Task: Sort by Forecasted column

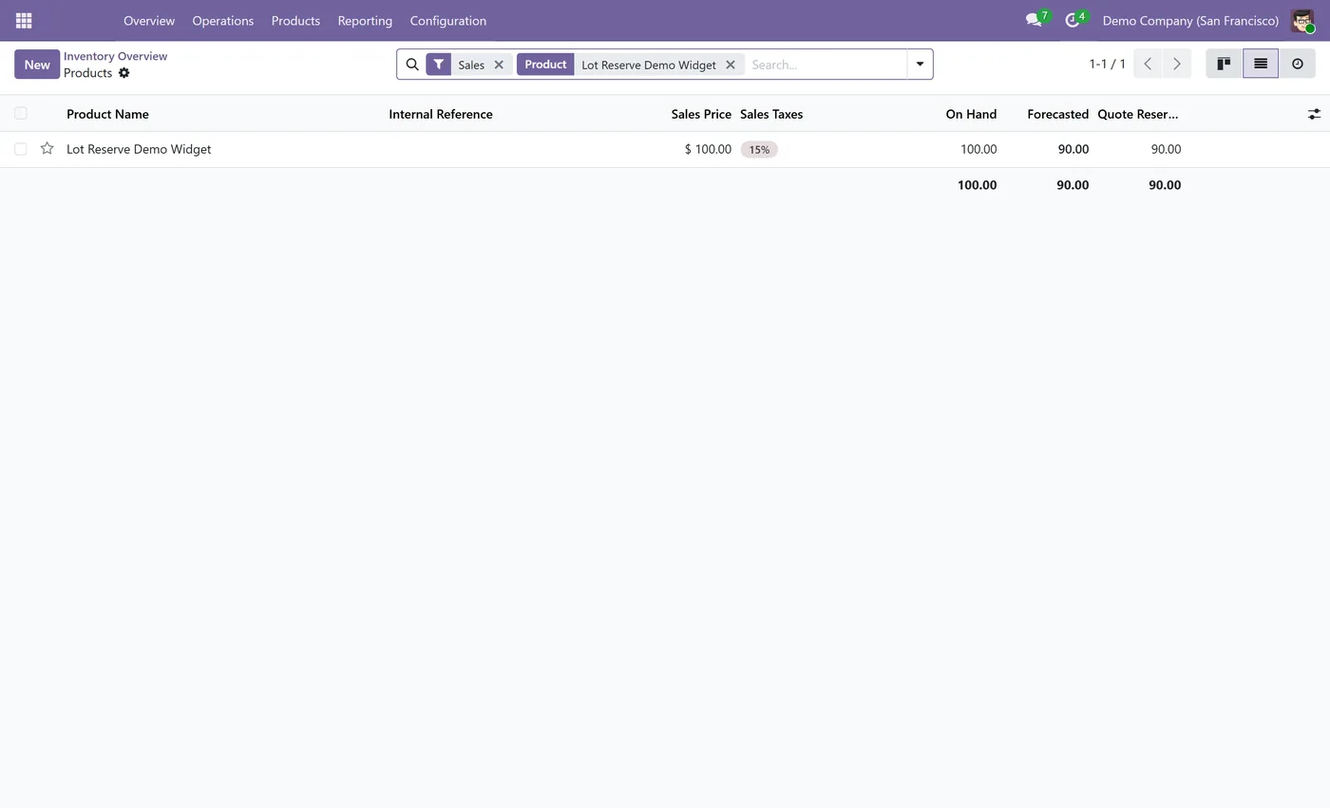Action: [1057, 114]
